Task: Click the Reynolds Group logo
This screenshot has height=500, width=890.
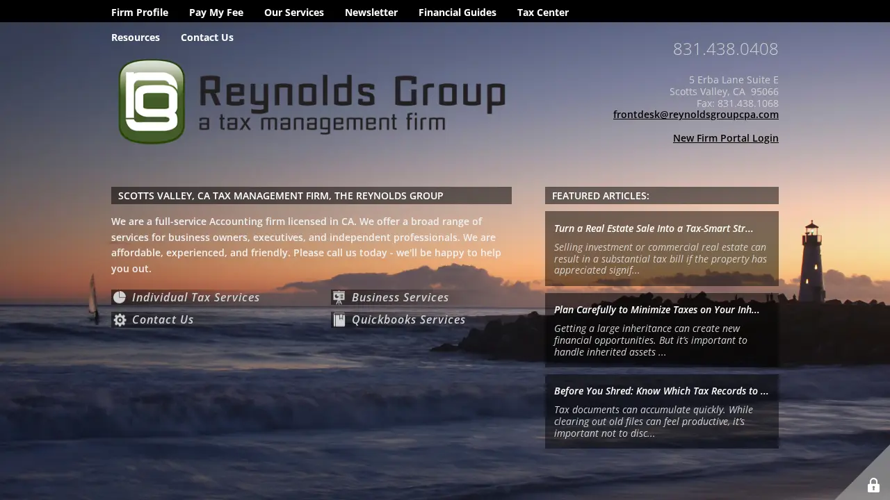Action: pos(311,101)
